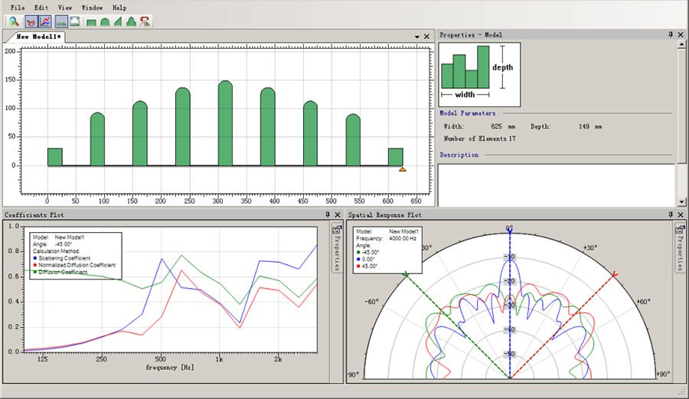Expand the collapsed Properties tab beside Spatial Response Plot
Screen dimensions: 689x399
pyautogui.click(x=680, y=248)
